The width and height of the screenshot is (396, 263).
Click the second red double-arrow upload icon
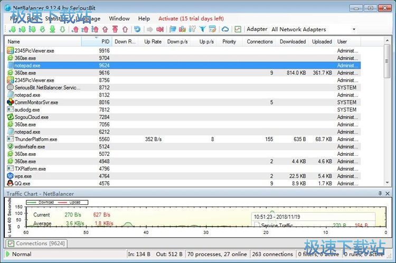[x=85, y=29]
